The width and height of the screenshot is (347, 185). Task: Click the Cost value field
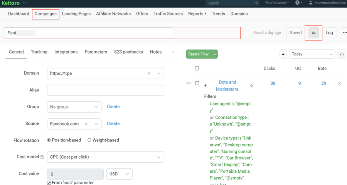pyautogui.click(x=75, y=174)
